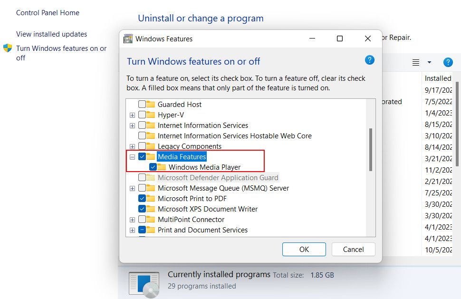Image resolution: width=461 pixels, height=299 pixels.
Task: Click the Hyper-V folder icon
Action: (151, 115)
